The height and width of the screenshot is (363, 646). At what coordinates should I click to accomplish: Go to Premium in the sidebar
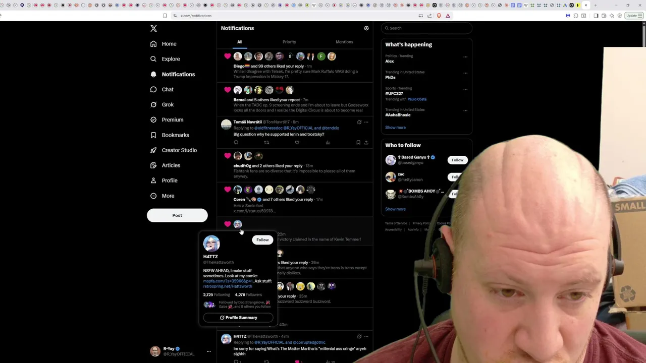coord(167,119)
